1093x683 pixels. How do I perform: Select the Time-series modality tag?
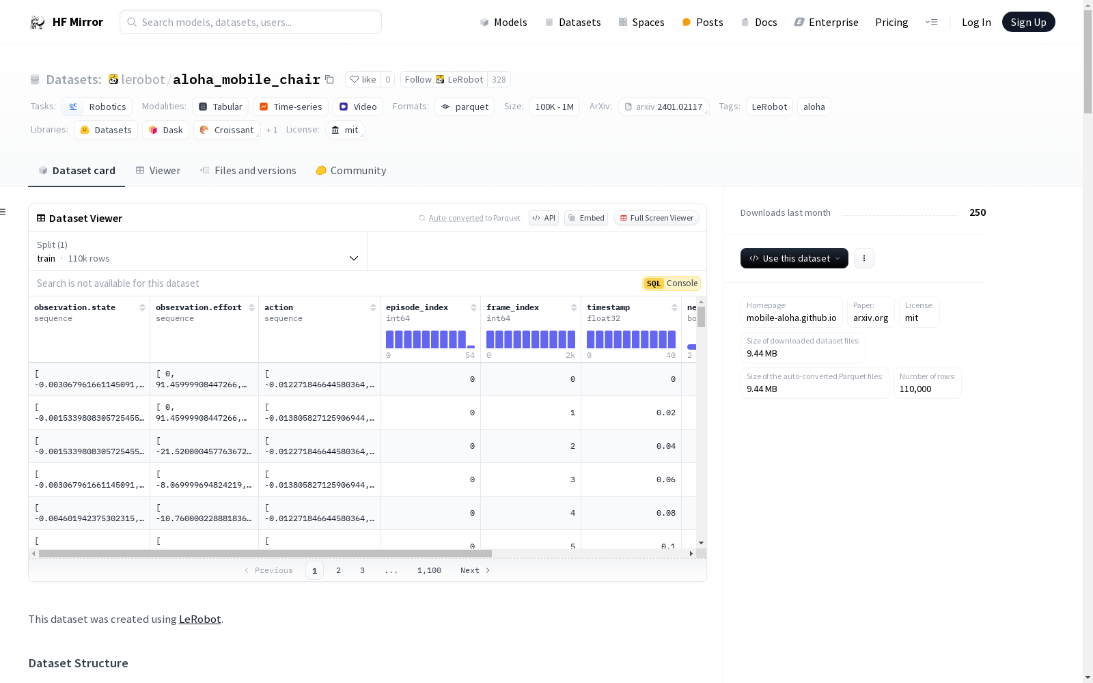290,107
